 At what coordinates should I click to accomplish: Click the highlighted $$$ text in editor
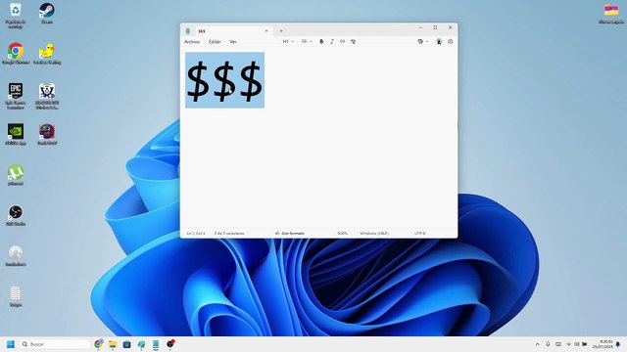pos(224,80)
